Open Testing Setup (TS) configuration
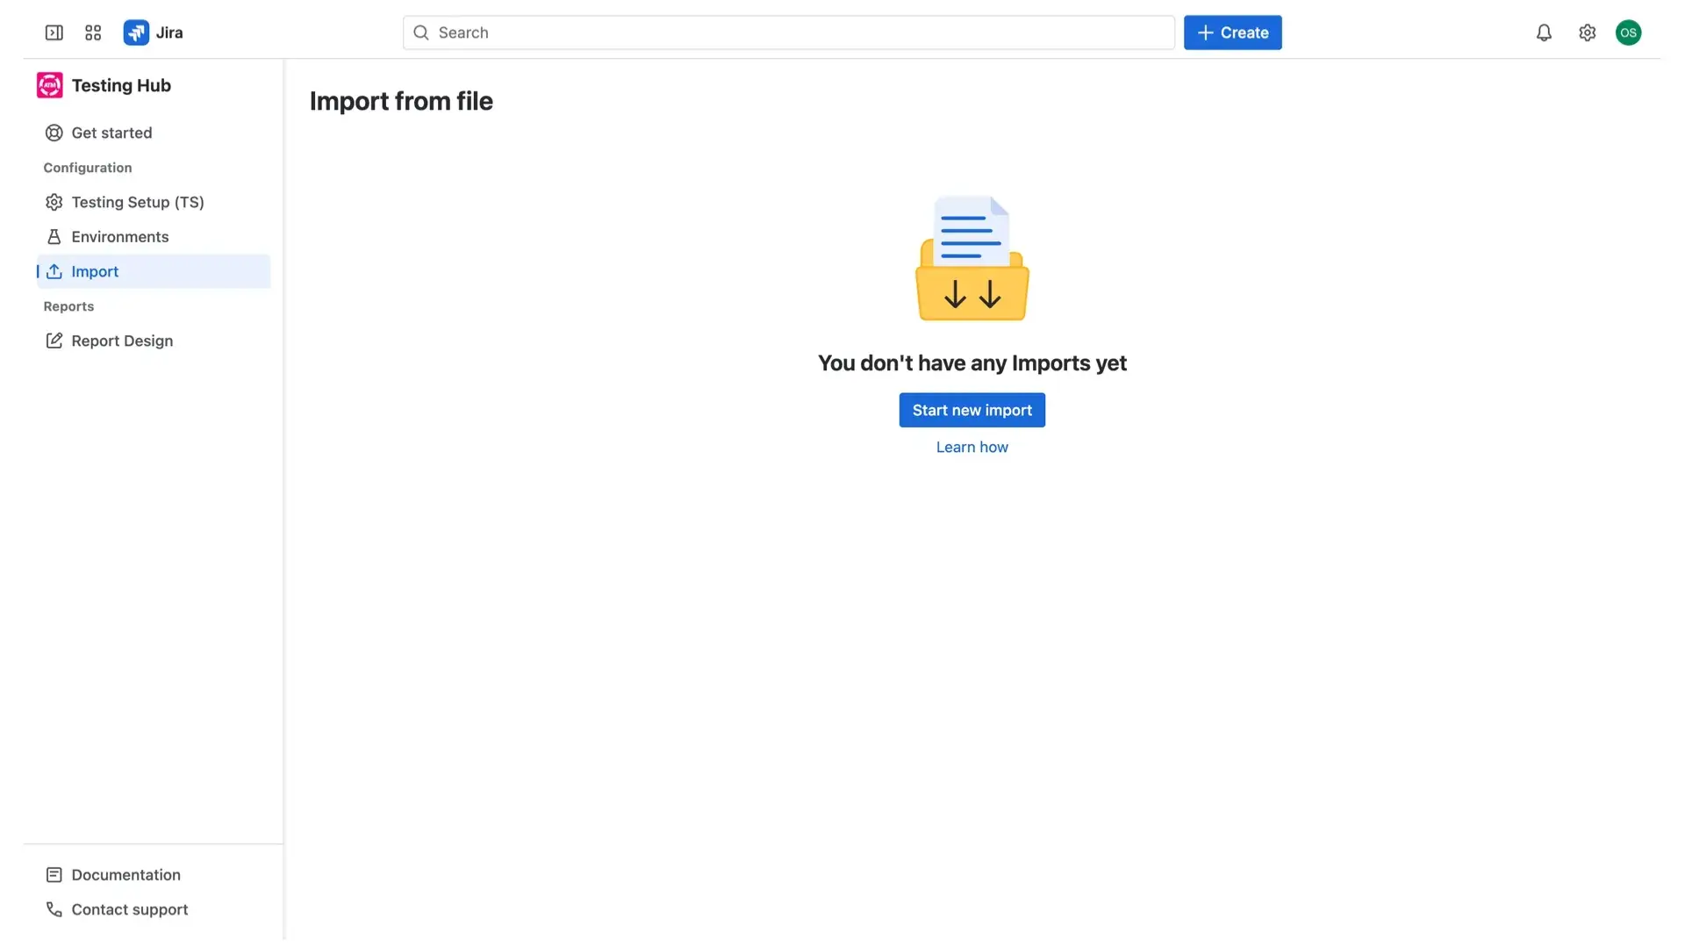 point(137,202)
